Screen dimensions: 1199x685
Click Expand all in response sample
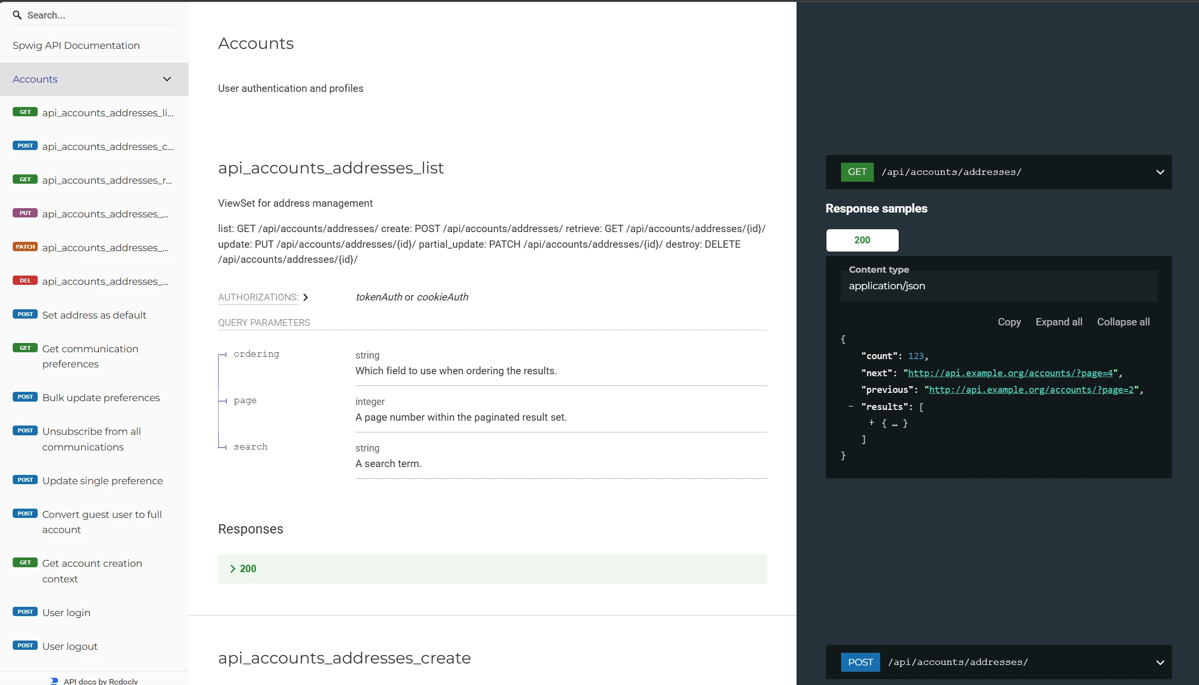click(1059, 322)
